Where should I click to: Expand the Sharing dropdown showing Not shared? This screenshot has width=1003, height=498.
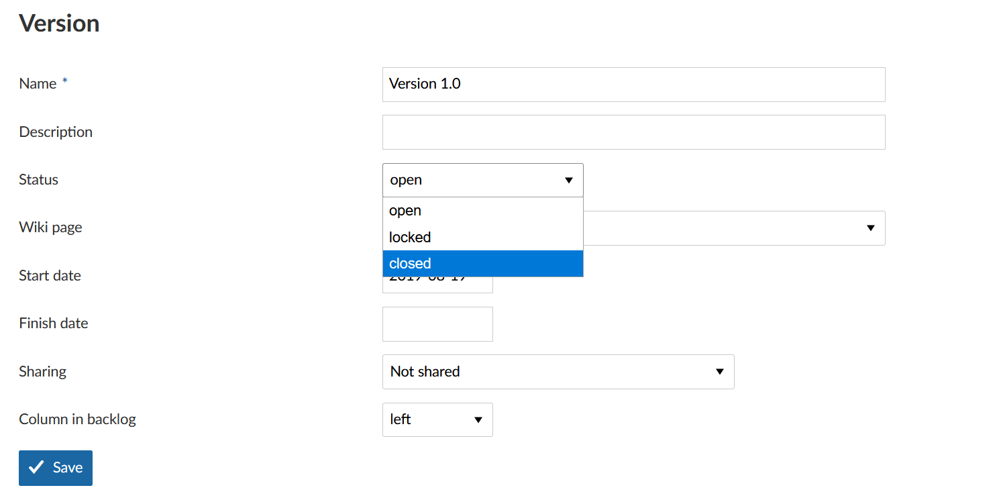(x=558, y=372)
